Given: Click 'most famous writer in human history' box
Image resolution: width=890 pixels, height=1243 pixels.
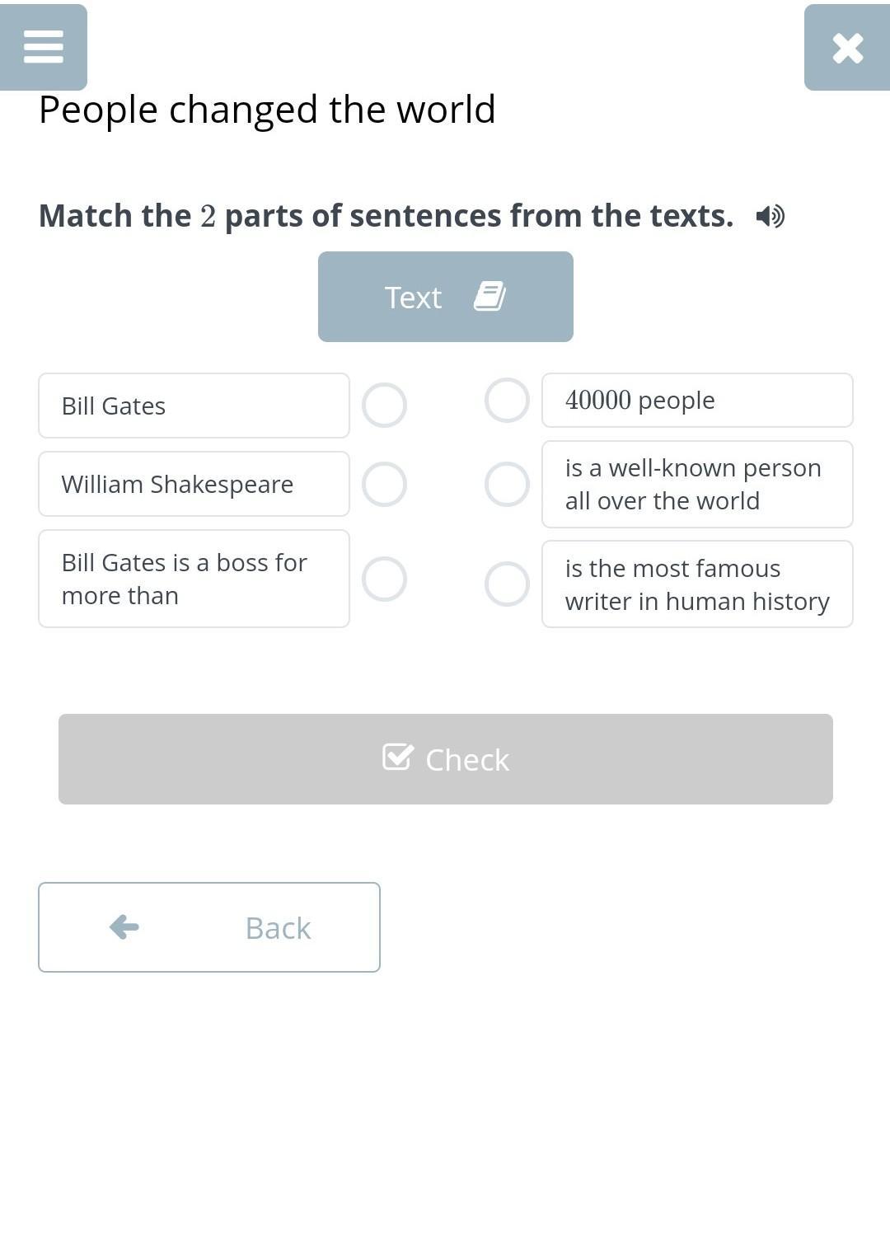Looking at the screenshot, I should [697, 584].
